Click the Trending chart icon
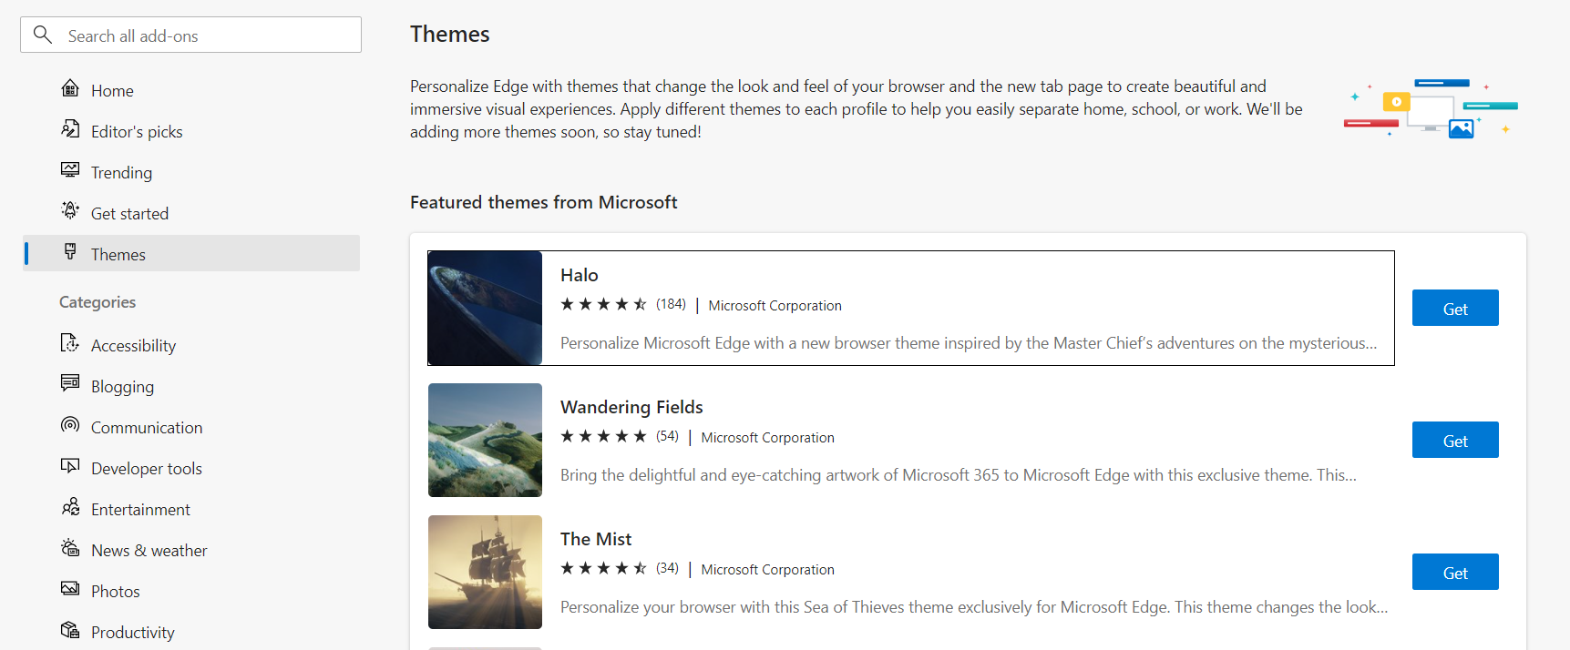Viewport: 1570px width, 650px height. (x=70, y=171)
